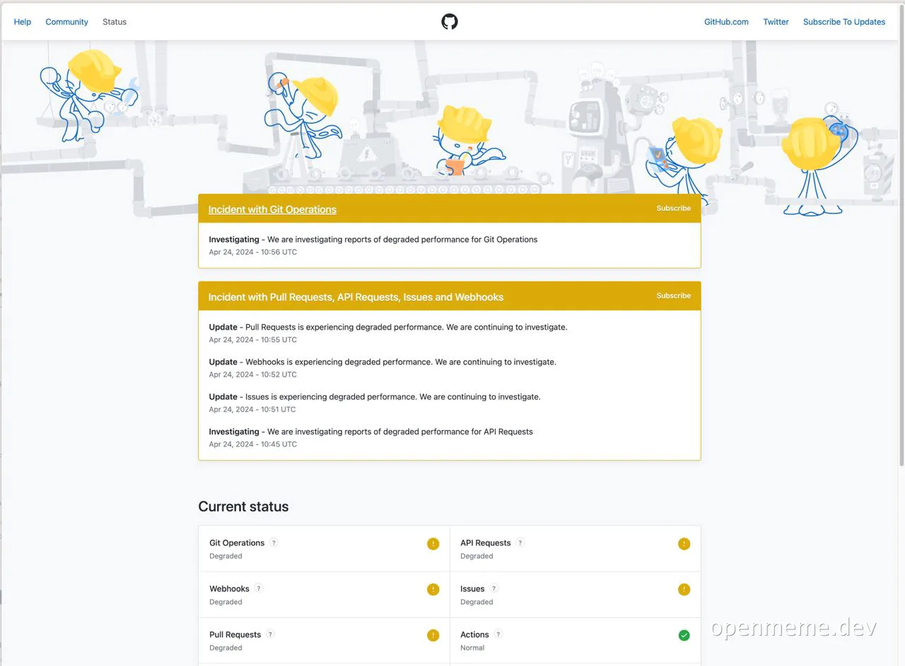Click Actions normal green checkmark icon
The width and height of the screenshot is (905, 666).
(x=684, y=636)
